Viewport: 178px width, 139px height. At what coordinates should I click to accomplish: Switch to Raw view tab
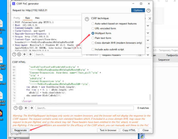(x=28, y=18)
